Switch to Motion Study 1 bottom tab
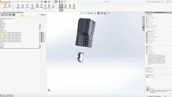 pos(10,95)
